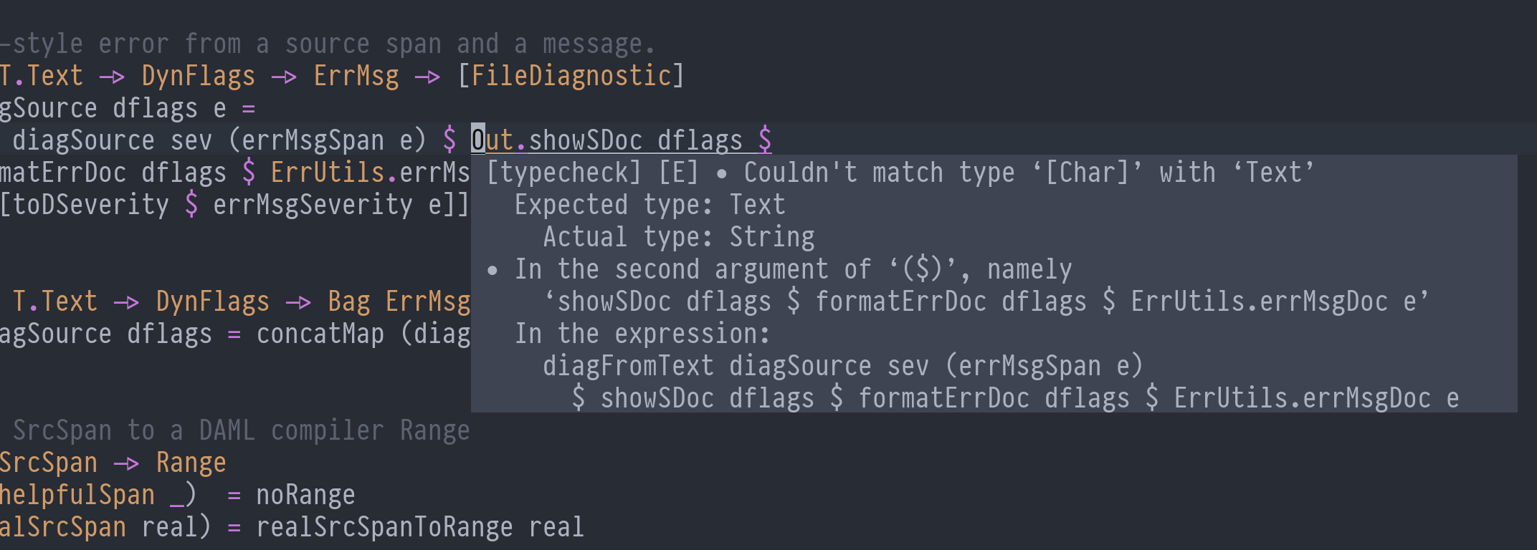
Task: Click the realSrcSpanToRange function call
Action: pos(384,527)
